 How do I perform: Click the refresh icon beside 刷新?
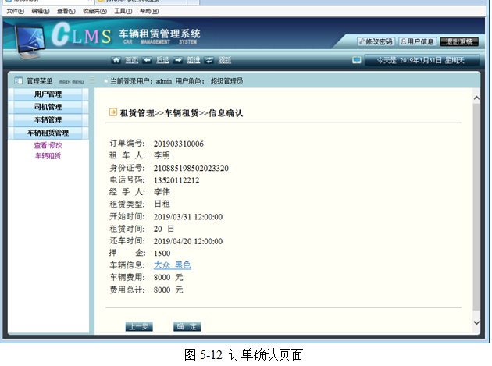209,60
